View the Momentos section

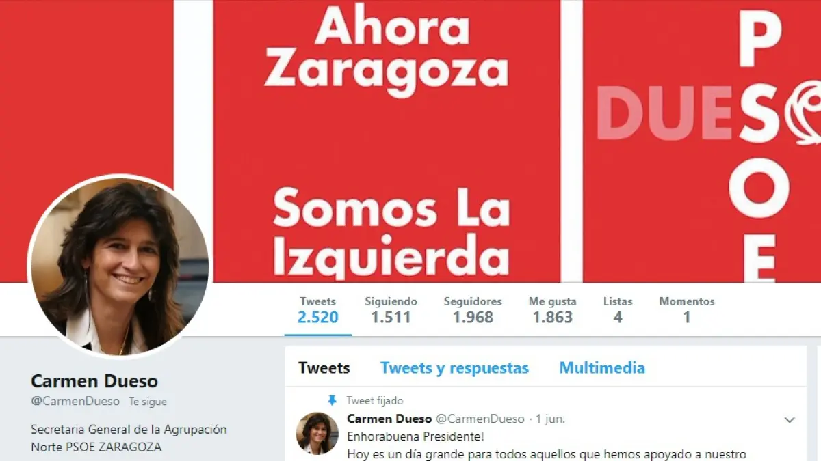click(x=687, y=310)
